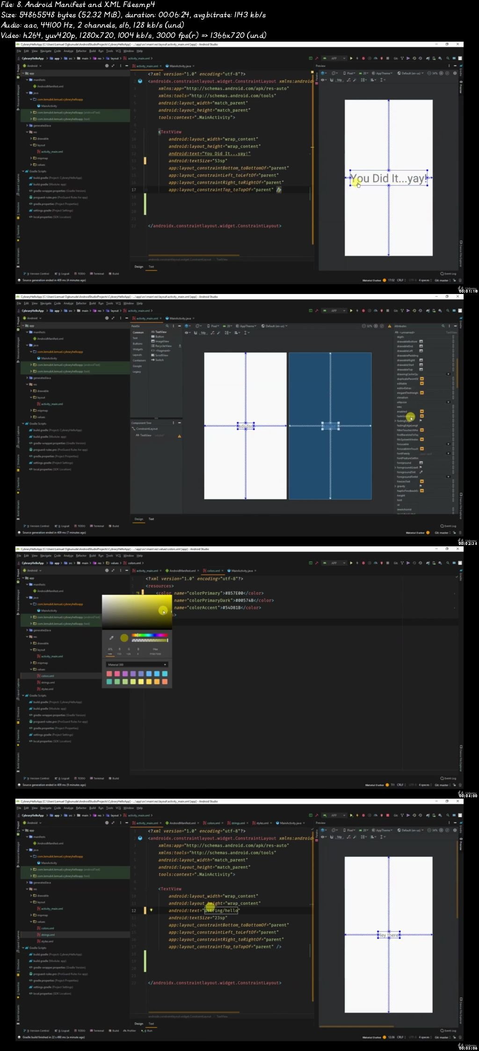Click the Terminal tool window button in the first frame
479x1051 pixels.
point(97,274)
